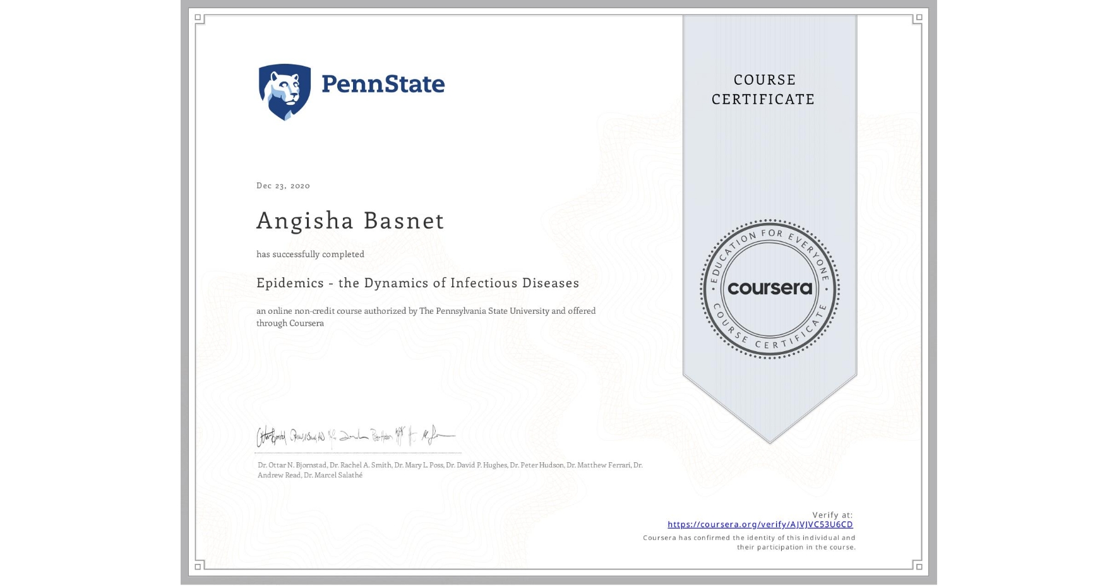Click the date Dec 23, 2020
This screenshot has height=586, width=1119.
point(282,185)
